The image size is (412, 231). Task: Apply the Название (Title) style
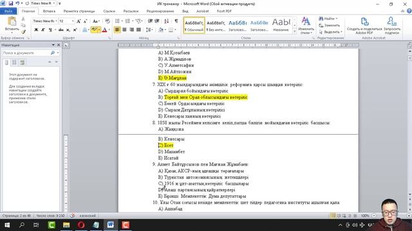[x=281, y=26]
